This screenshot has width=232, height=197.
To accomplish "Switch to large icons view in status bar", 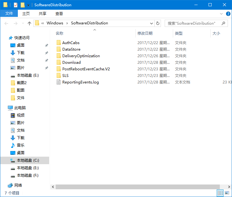I will click(x=227, y=193).
